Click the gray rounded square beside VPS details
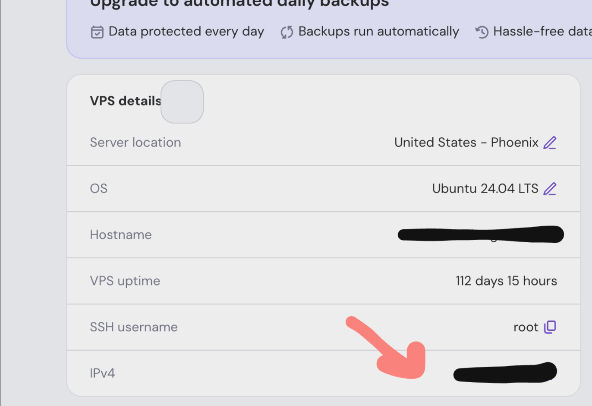The image size is (592, 406). 182,102
